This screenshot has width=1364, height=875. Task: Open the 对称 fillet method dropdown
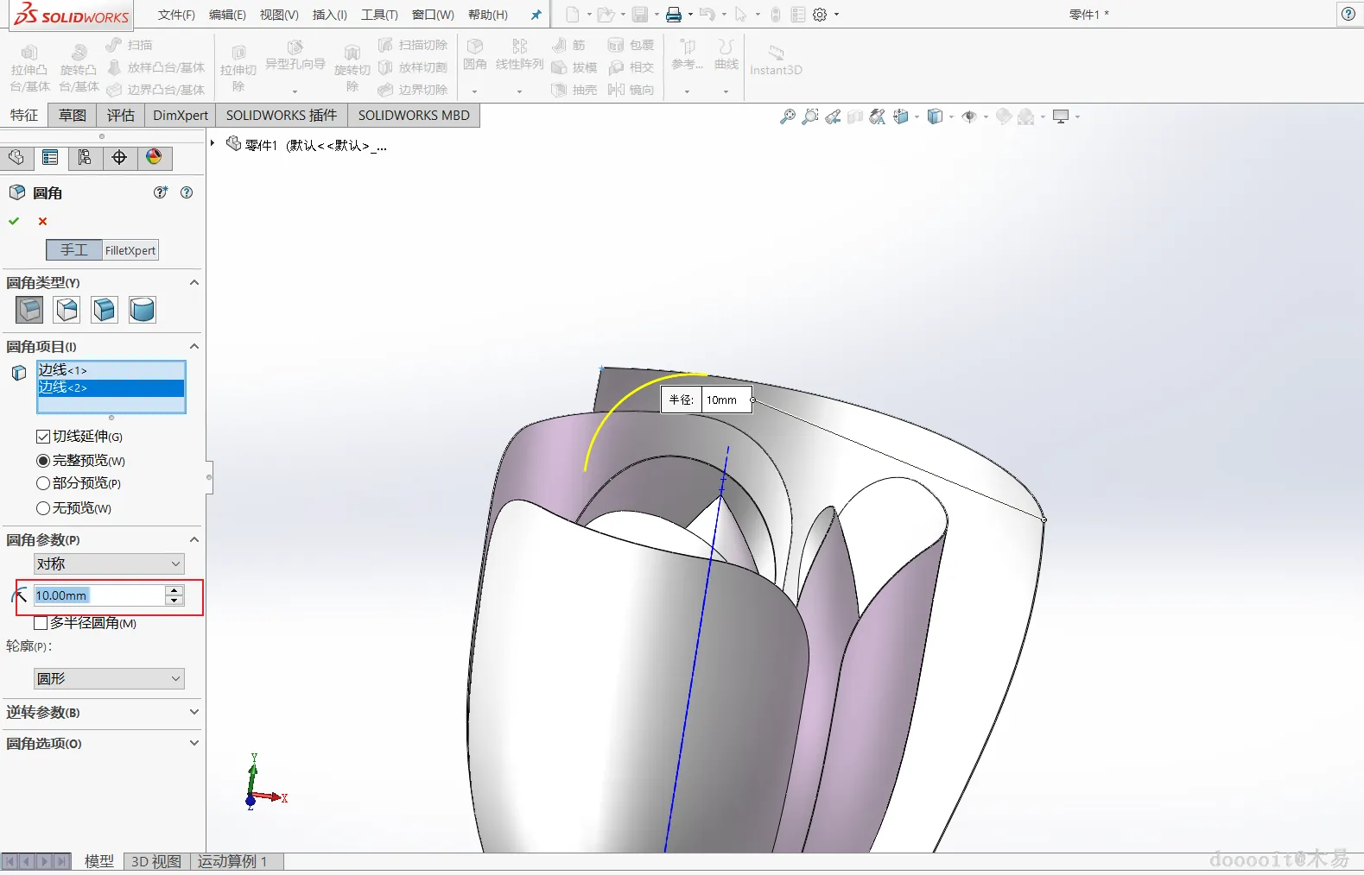click(x=109, y=563)
